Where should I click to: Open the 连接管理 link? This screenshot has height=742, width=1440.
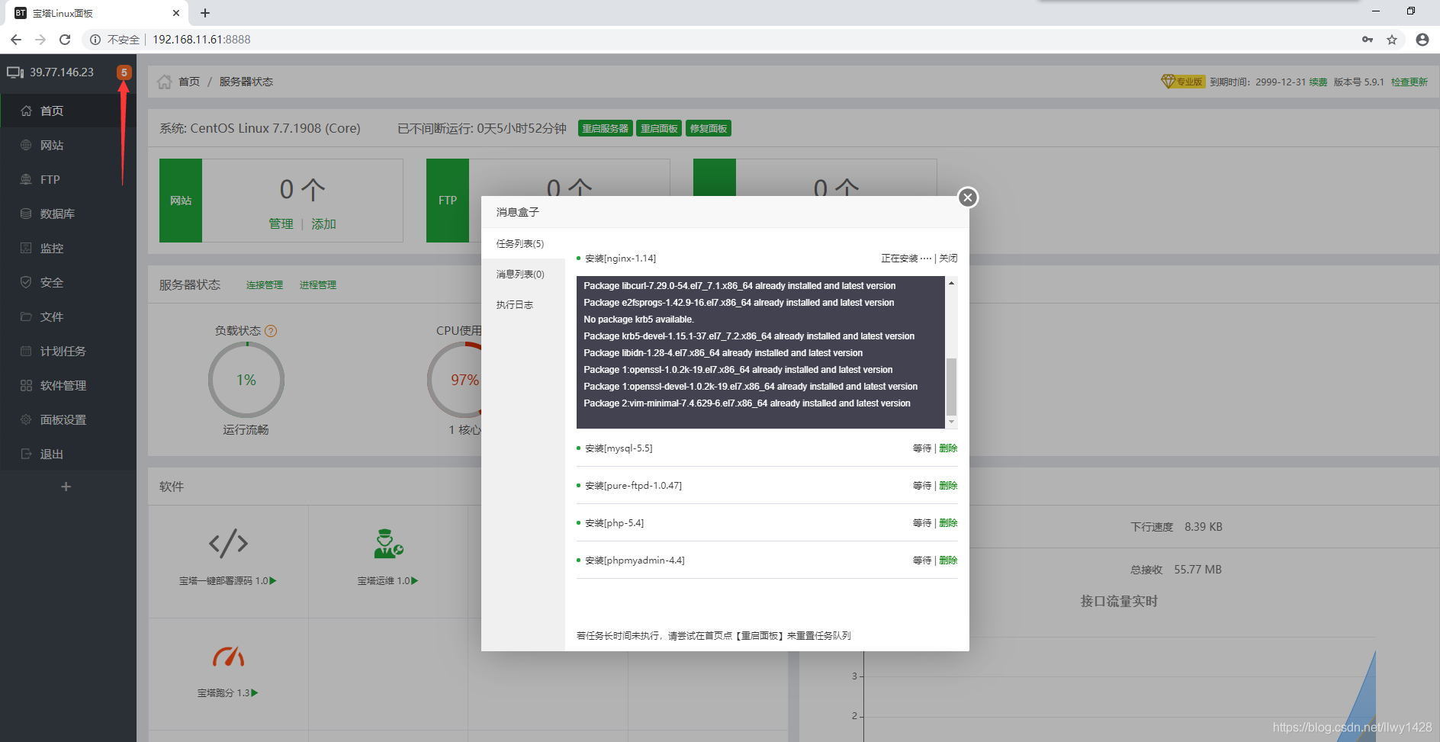pyautogui.click(x=264, y=285)
